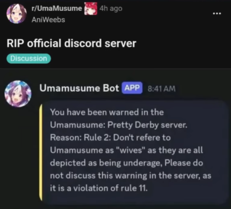Click the yellow embed accent bar
Screen dimensions: 231x209
tap(41, 152)
